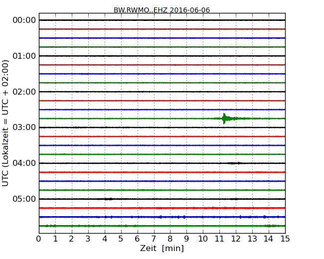Click x-axis tick label 0
The width and height of the screenshot is (324, 259).
click(39, 239)
